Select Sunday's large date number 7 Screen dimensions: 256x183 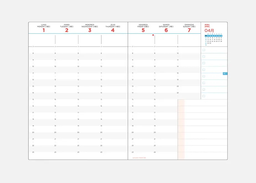tap(189, 30)
